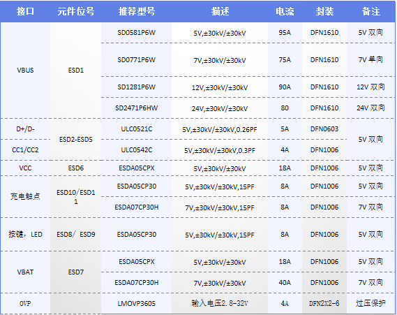Screen dimensions: 397x315
Task: Select the SD0581P6W model cell
Action: tap(137, 33)
